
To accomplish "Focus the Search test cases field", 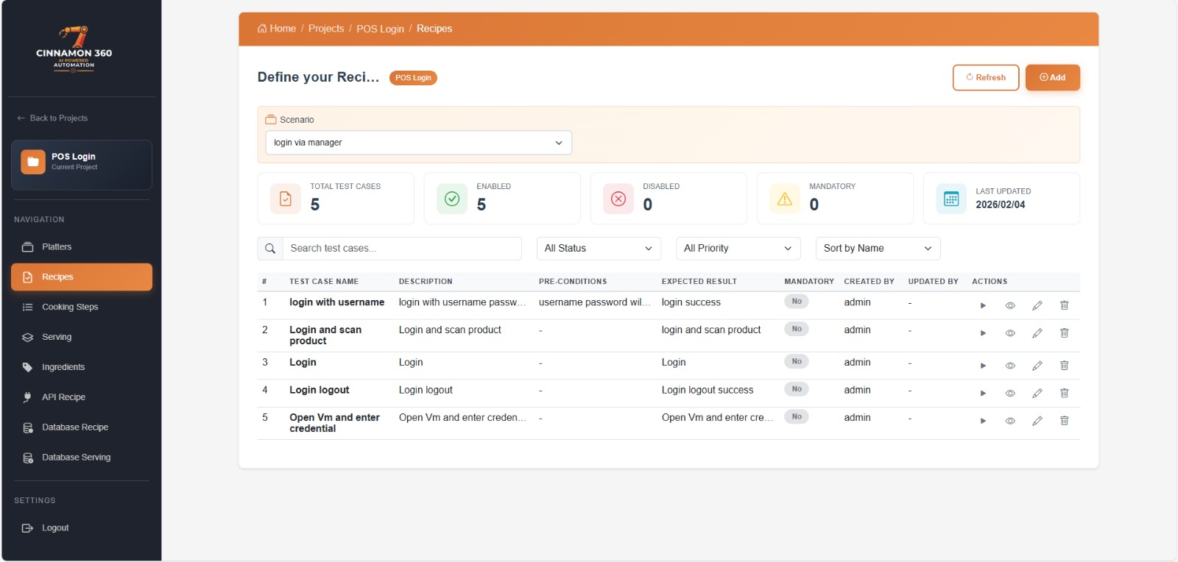I will click(x=402, y=249).
